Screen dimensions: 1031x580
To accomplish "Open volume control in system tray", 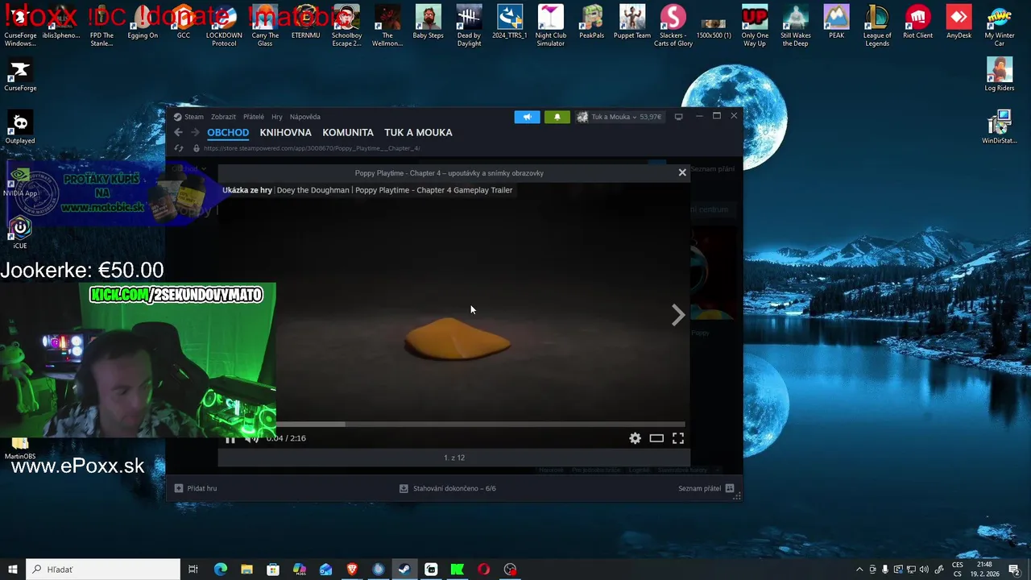I will (x=924, y=570).
